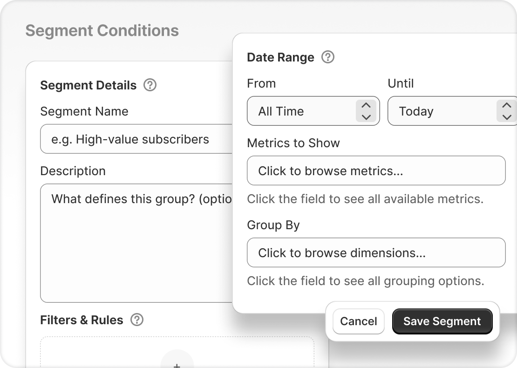This screenshot has height=368, width=517.
Task: Click the Save Segment button
Action: click(x=442, y=321)
